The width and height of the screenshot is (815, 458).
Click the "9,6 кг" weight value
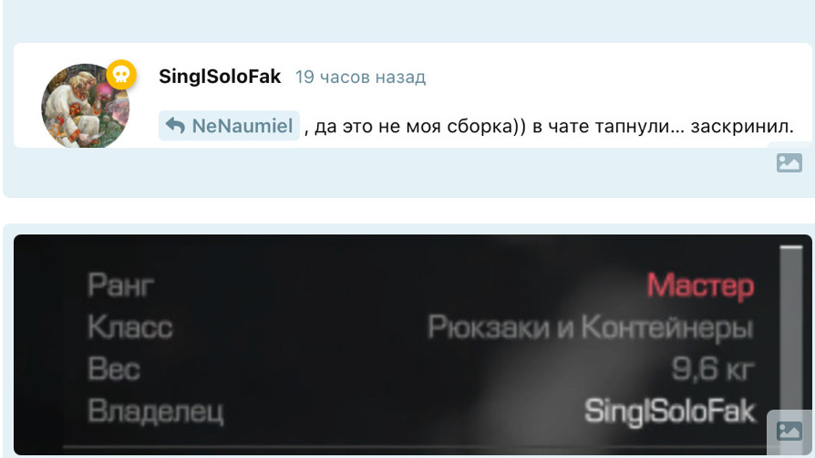click(713, 369)
